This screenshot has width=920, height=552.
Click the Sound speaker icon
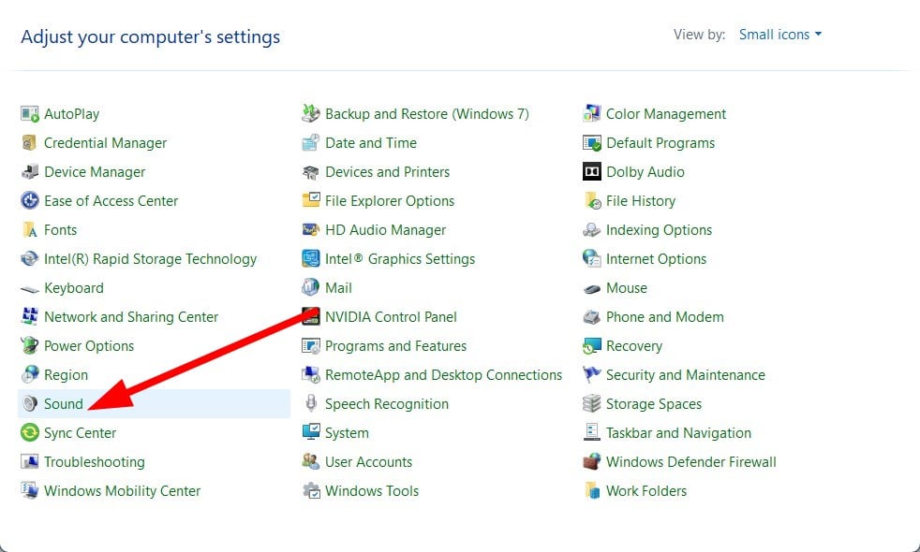click(29, 404)
